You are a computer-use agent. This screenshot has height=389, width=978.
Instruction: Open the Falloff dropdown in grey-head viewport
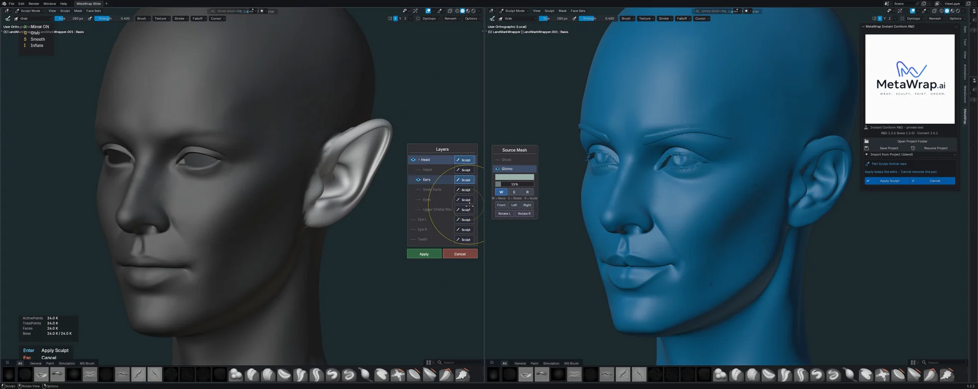199,18
